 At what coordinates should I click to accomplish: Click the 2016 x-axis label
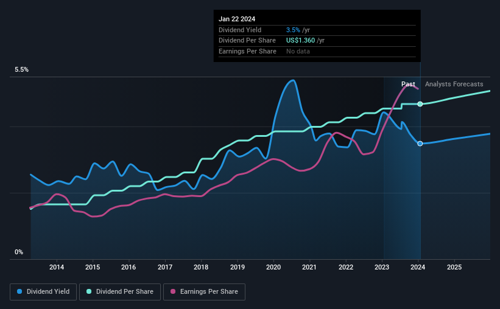pos(129,267)
